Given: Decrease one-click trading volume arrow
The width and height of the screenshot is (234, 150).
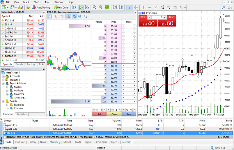Looking at the screenshot, I should click(149, 18).
